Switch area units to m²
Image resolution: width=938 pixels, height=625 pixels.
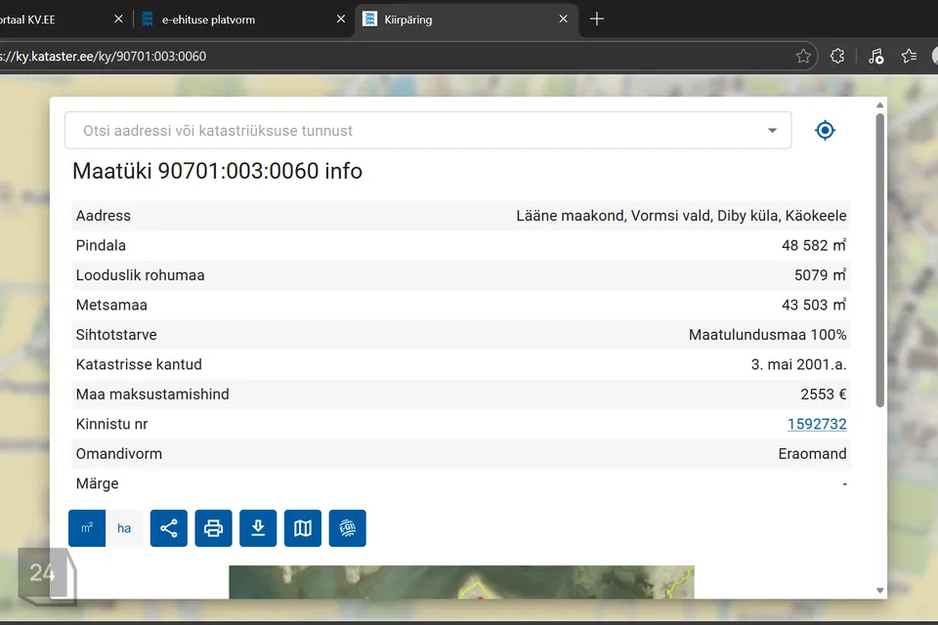(87, 528)
